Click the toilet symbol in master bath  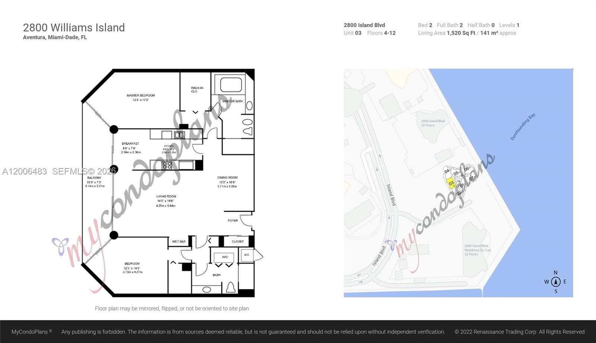point(247,131)
